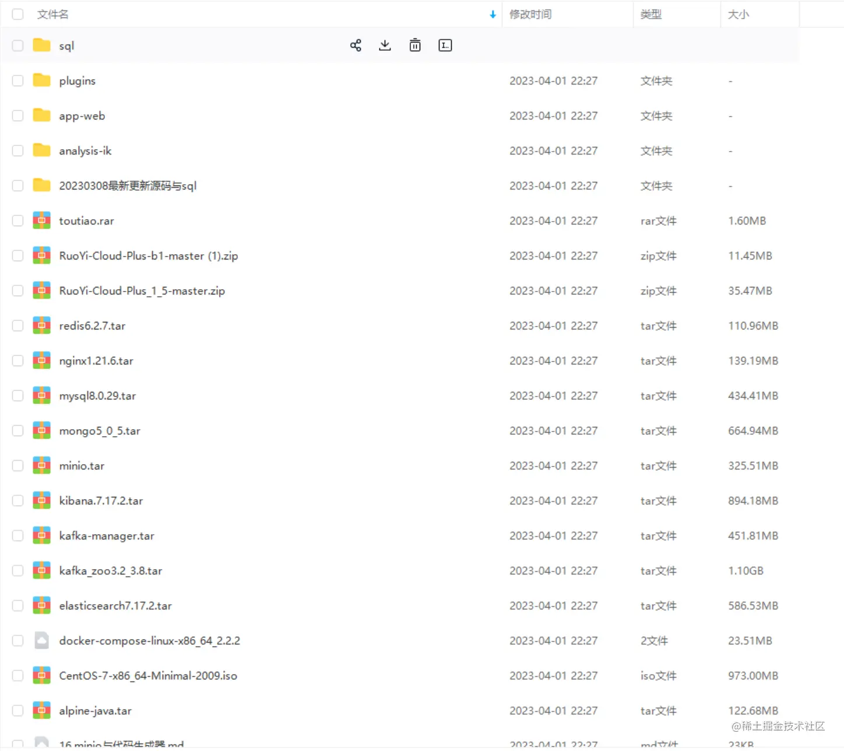Sort by the 大小 column header
Viewport: 844px width, 751px height.
738,15
